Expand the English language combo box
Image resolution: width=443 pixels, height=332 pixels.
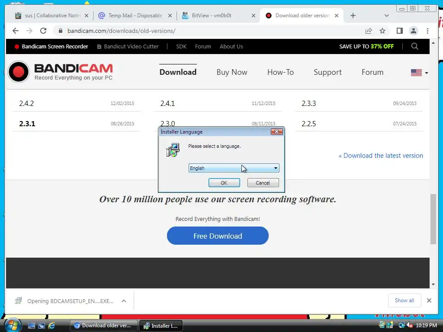tap(234, 168)
